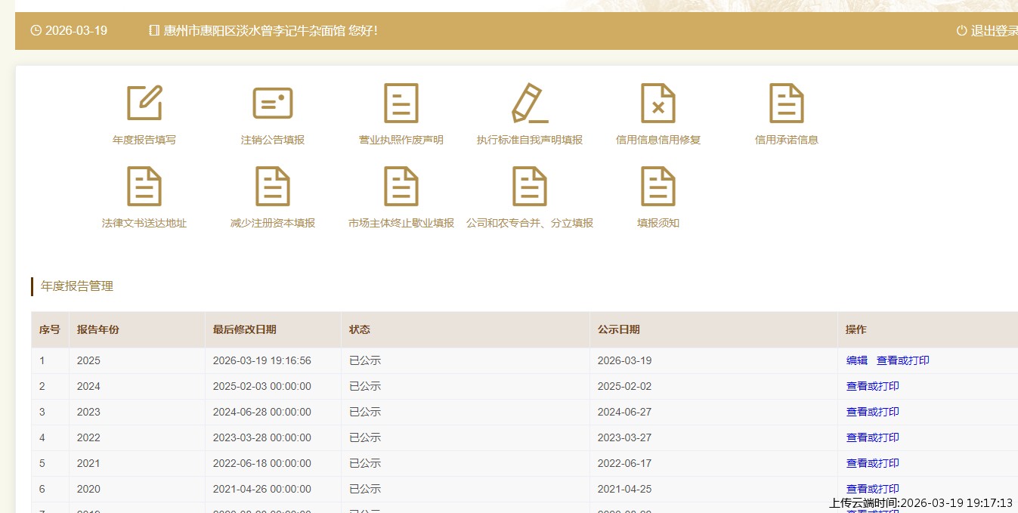Viewport: 1018px width, 513px height.
Task: Open 市场主体终止歇业填报 icon
Action: pos(401,187)
